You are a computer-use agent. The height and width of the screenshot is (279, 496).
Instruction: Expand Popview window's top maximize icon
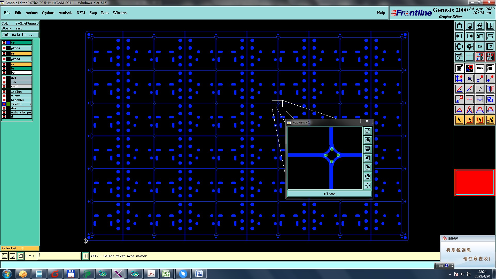[367, 131]
